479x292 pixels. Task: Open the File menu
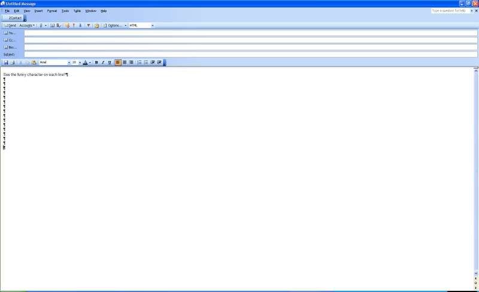pos(7,11)
